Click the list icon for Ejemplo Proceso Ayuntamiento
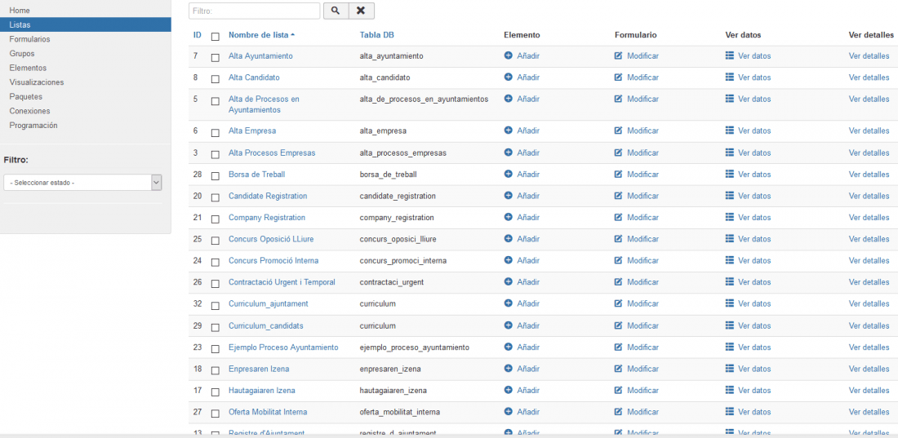 [x=730, y=347]
